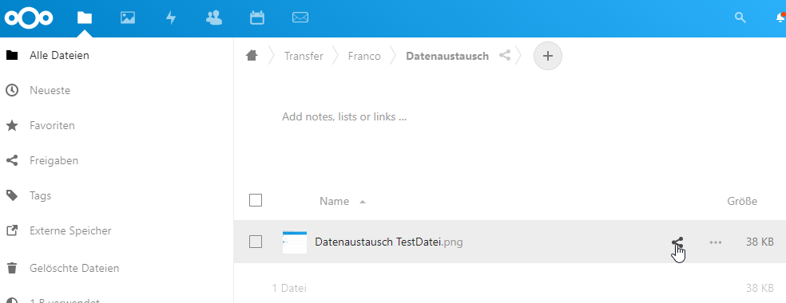Viewport: 786px width, 303px height.
Task: Navigate to Transfer breadcrumb folder
Action: (x=304, y=56)
